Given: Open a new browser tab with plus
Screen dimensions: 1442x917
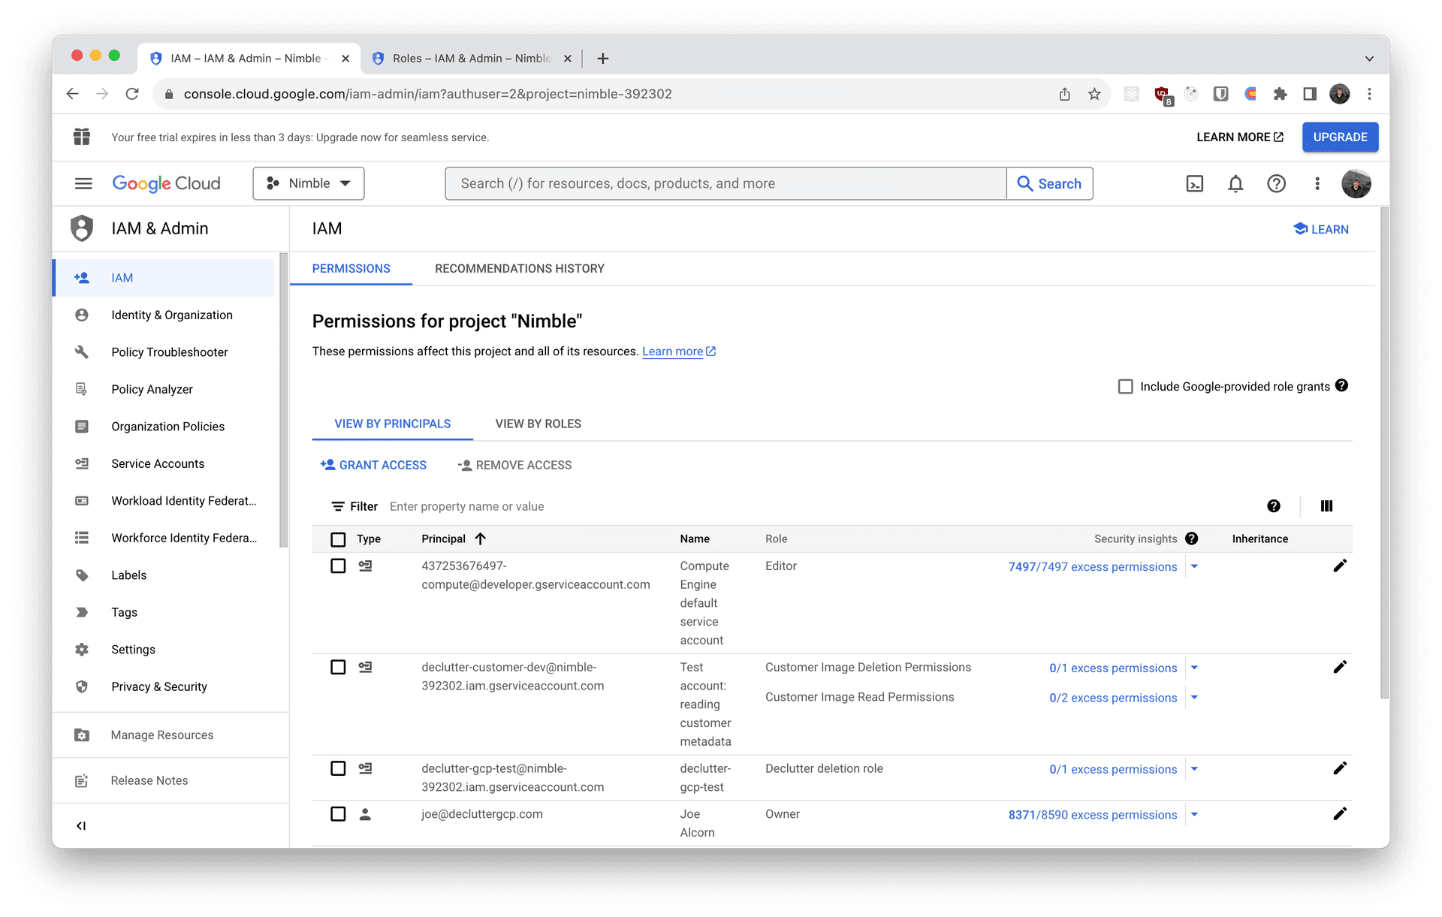Looking at the screenshot, I should pos(602,59).
